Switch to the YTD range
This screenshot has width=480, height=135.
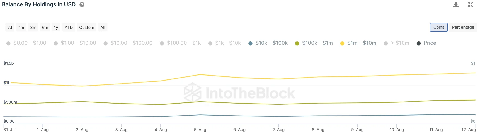tap(69, 27)
